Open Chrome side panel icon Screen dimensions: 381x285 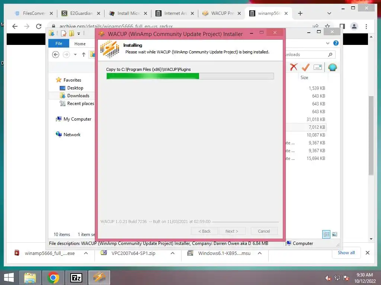pyautogui.click(x=342, y=26)
